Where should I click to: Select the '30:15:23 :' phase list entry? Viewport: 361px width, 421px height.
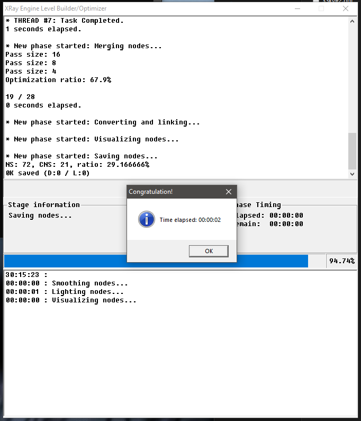point(26,275)
